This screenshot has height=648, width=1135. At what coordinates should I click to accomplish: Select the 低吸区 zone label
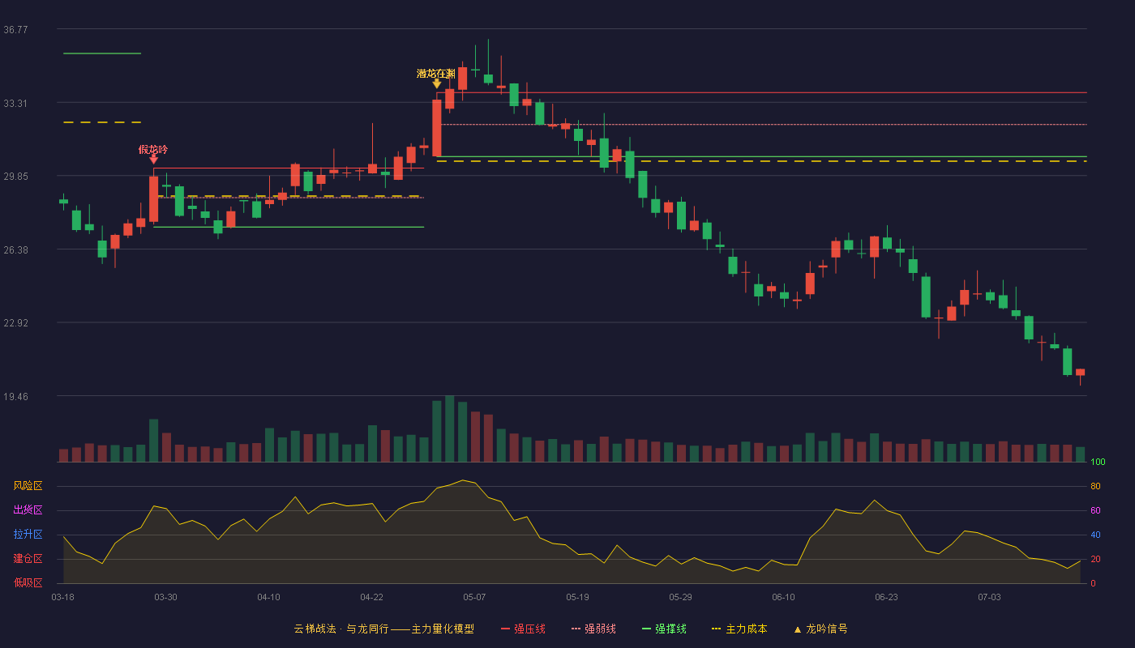28,582
